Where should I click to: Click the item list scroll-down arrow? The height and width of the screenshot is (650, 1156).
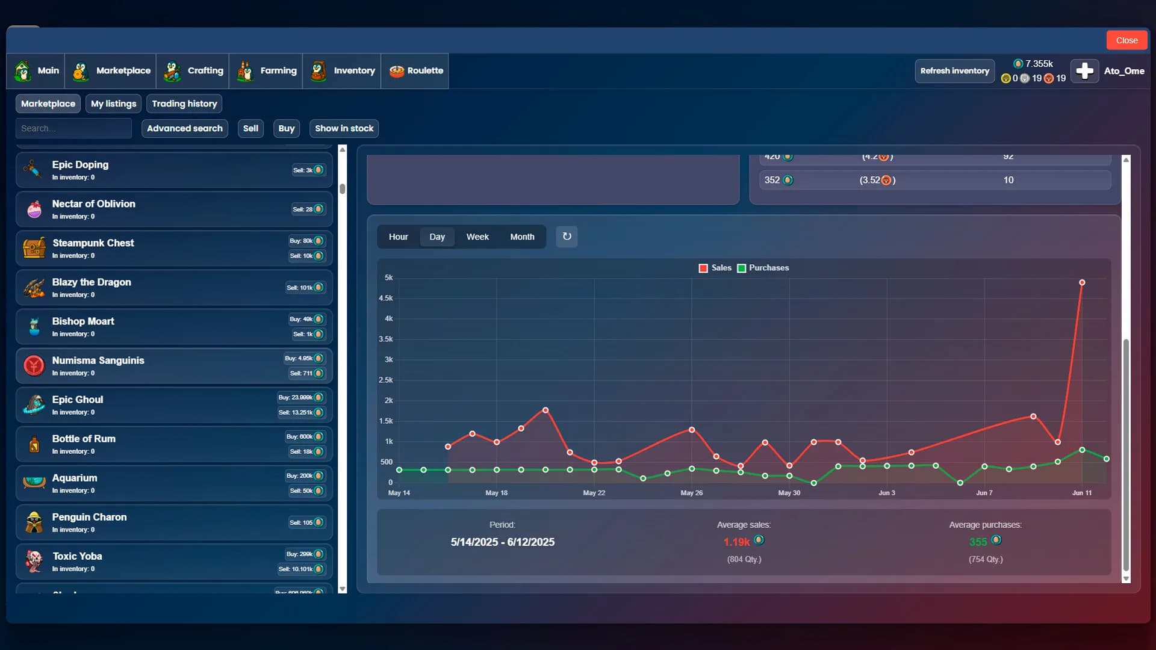click(343, 589)
